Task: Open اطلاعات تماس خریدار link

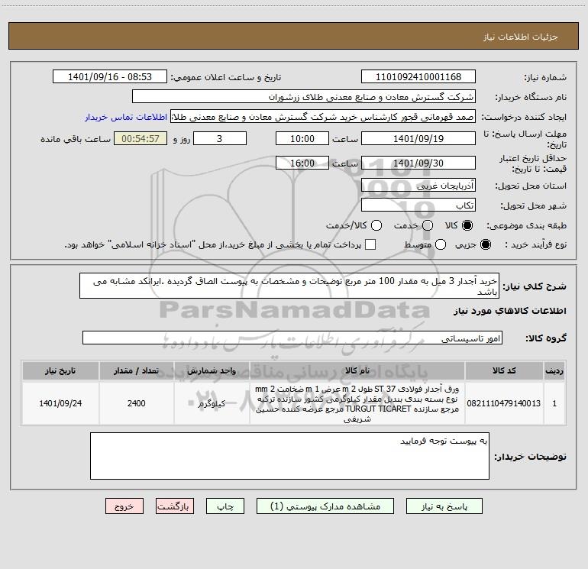Action: (x=126, y=117)
